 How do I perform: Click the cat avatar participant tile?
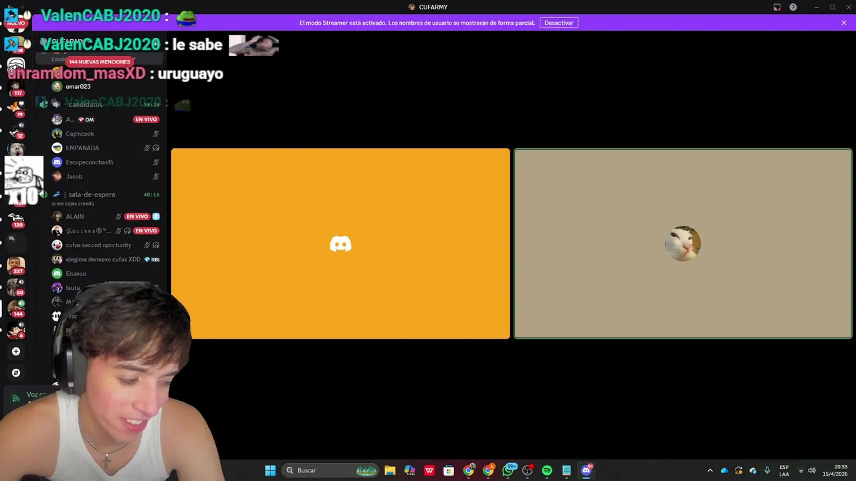(683, 244)
